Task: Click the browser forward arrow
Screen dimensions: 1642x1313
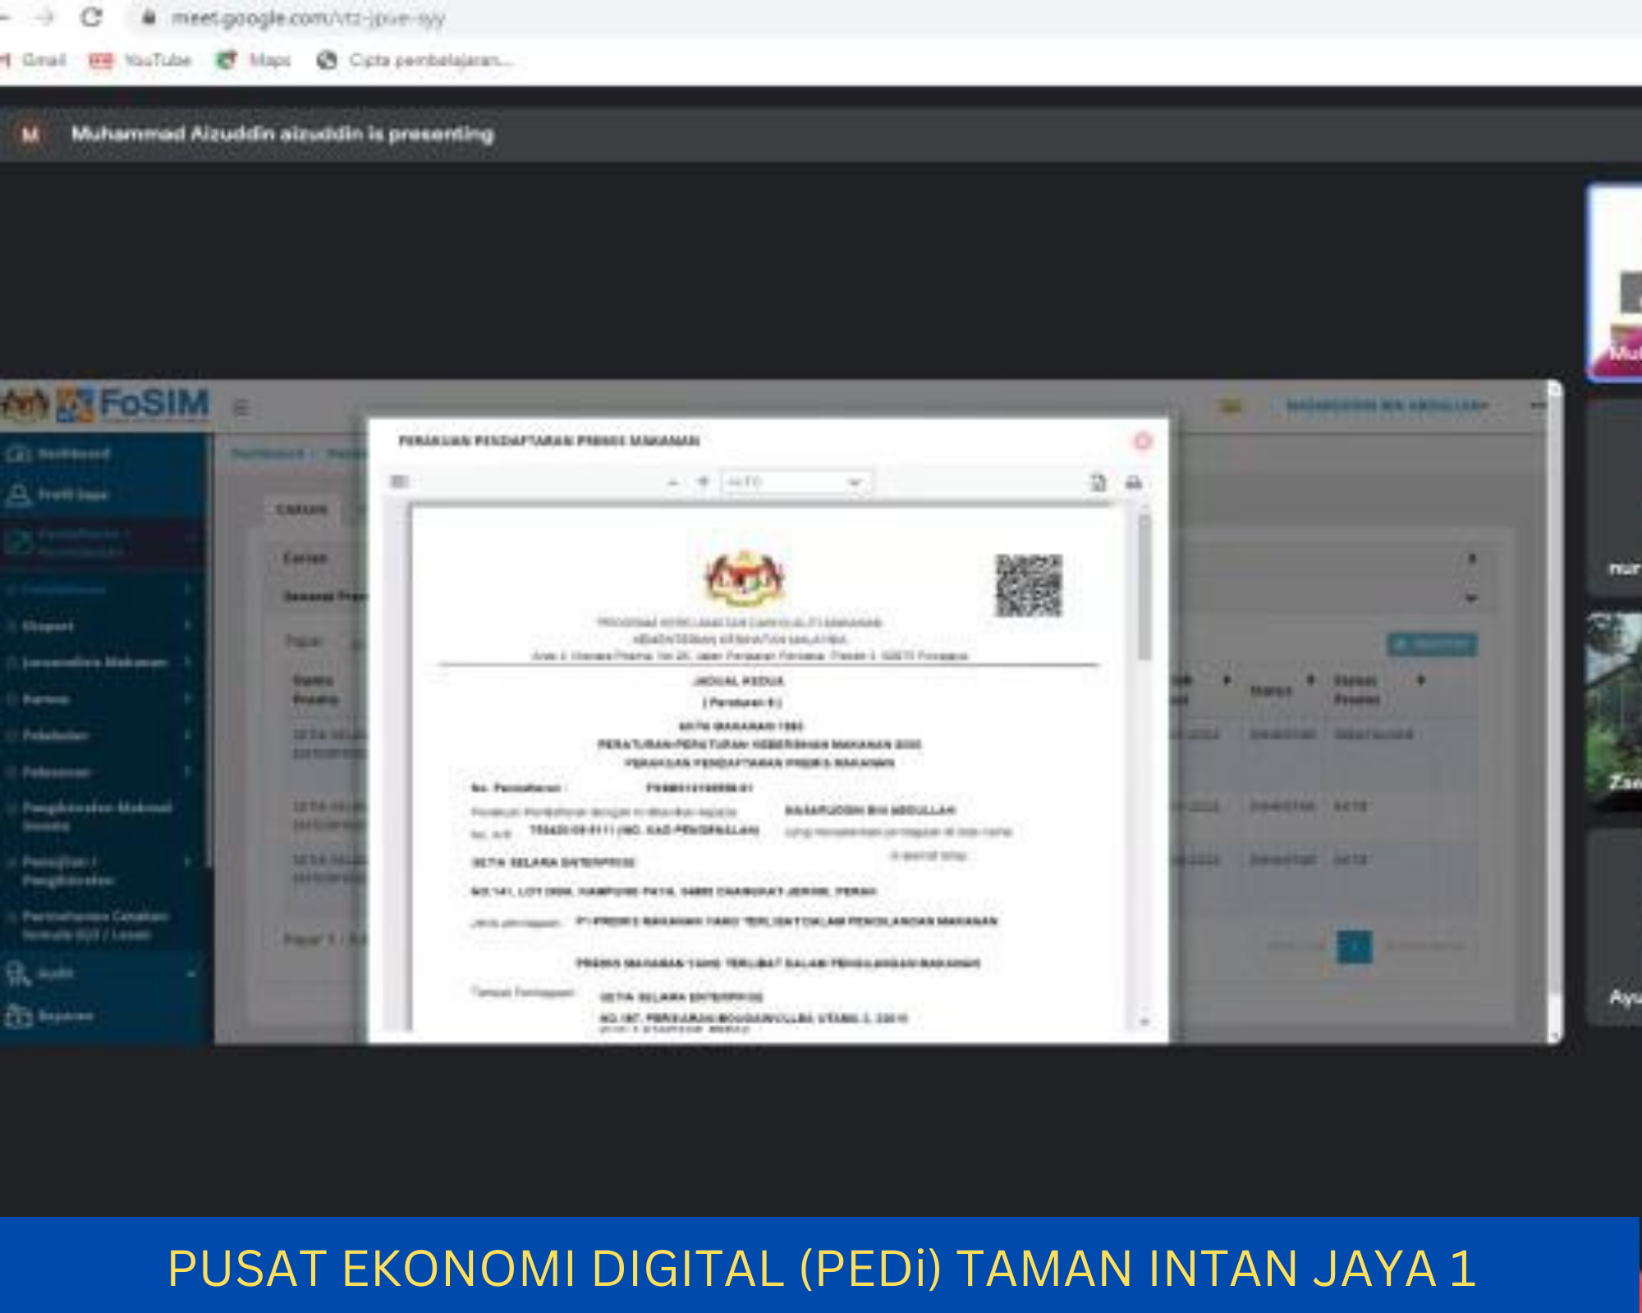Action: click(x=44, y=16)
